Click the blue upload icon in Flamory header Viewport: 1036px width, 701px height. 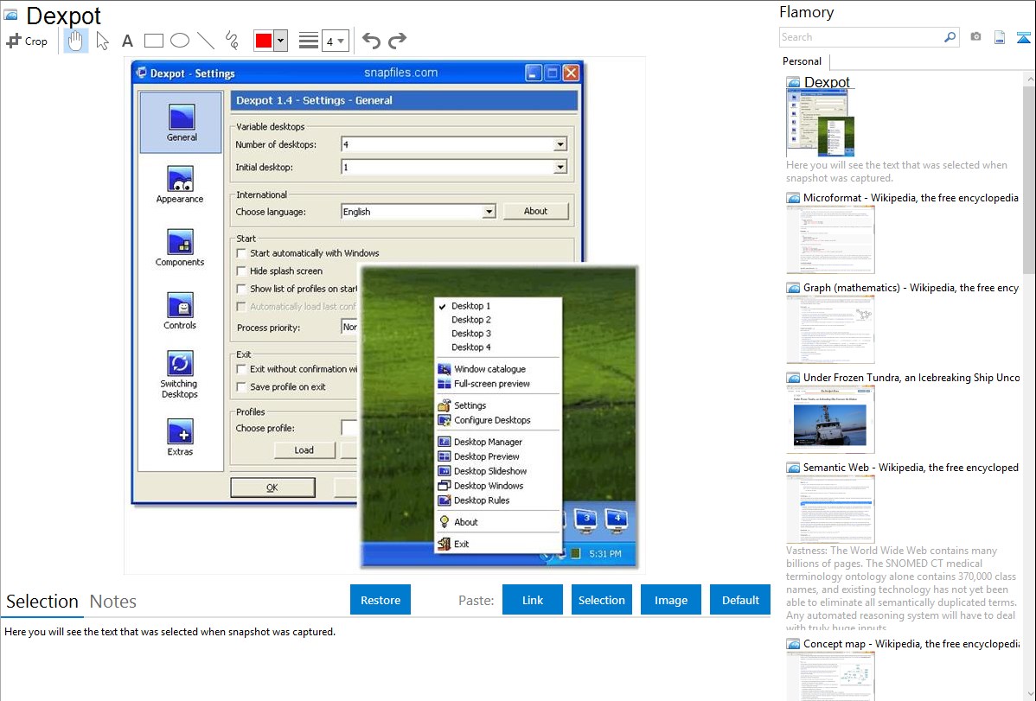pyautogui.click(x=1023, y=38)
